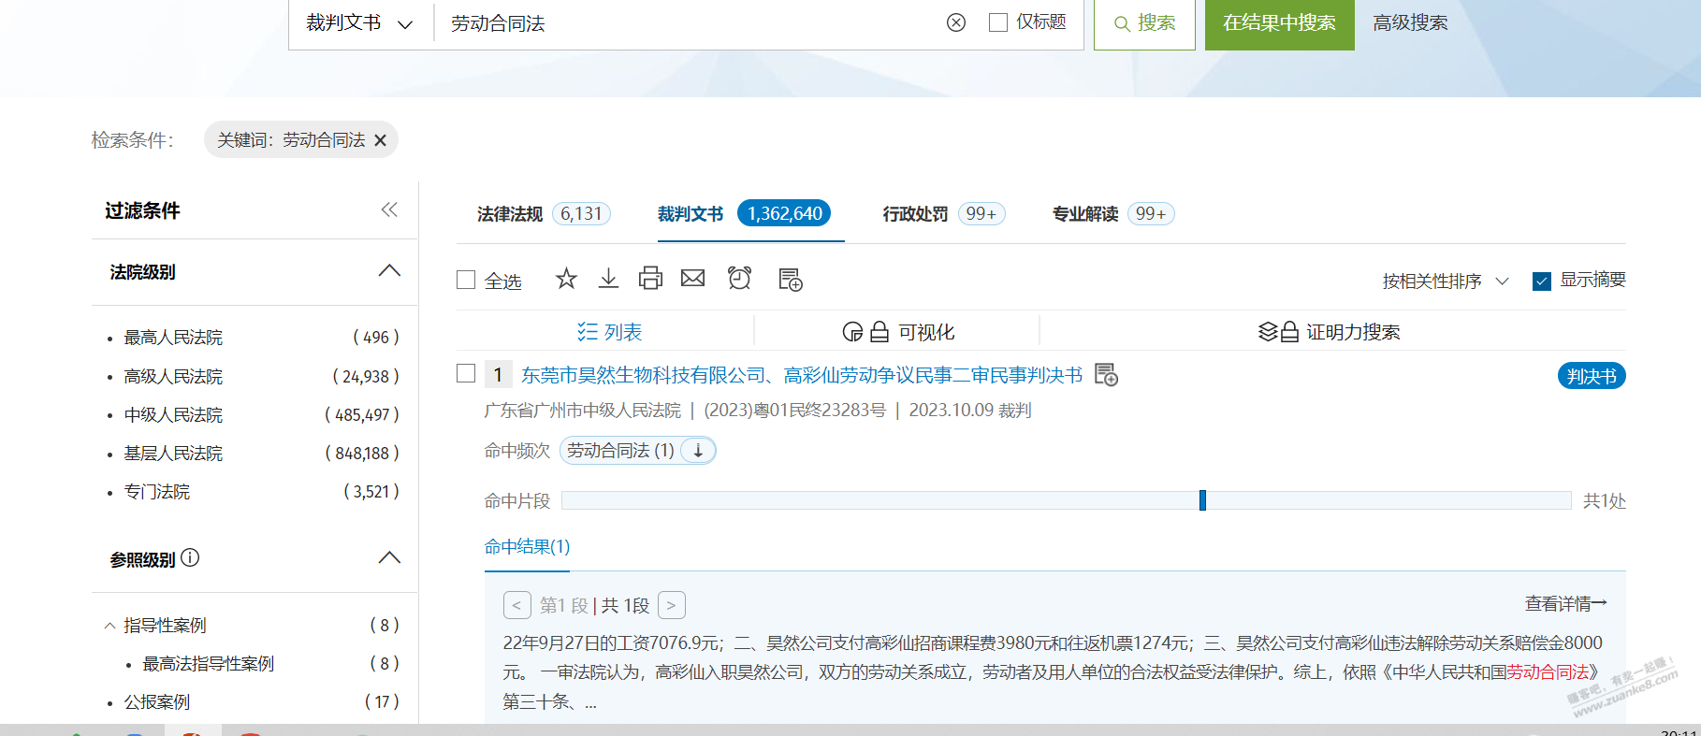1701x736 pixels.
Task: Click the 在结果中搜索 button
Action: pyautogui.click(x=1279, y=23)
